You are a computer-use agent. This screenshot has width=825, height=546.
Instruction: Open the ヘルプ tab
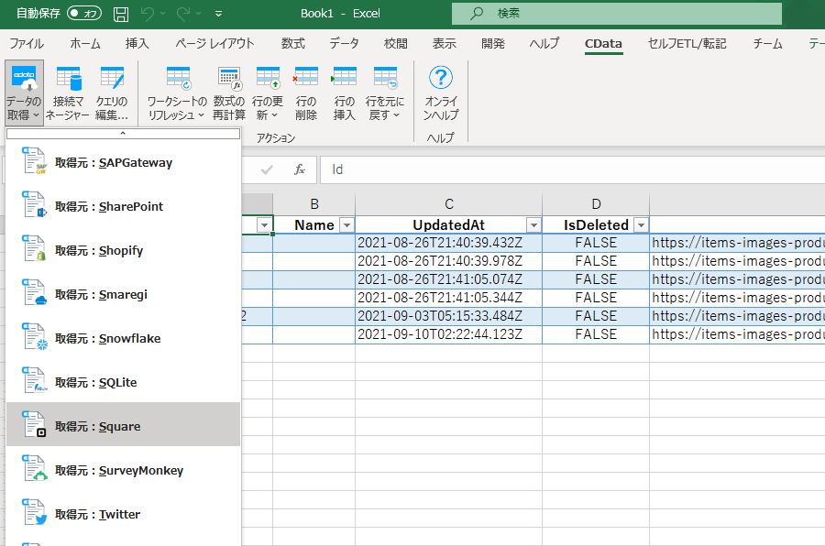[544, 44]
